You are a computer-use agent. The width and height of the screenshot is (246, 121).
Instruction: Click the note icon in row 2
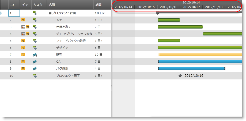click(x=23, y=20)
